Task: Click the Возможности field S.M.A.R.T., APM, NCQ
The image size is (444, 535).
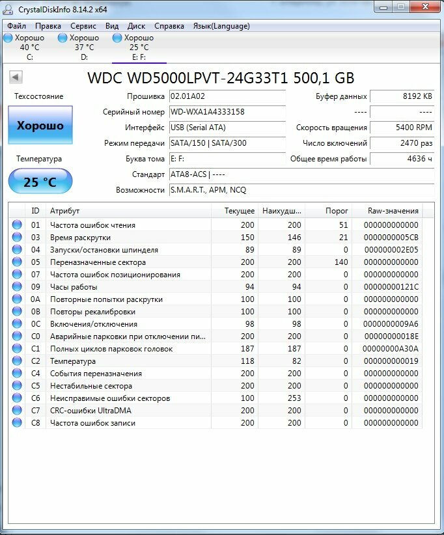Action: [301, 190]
